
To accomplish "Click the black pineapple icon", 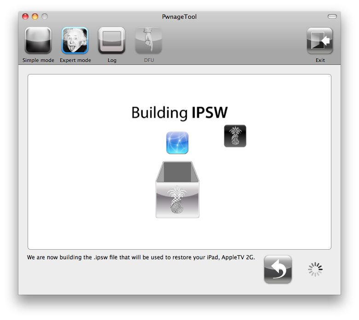I will (235, 136).
